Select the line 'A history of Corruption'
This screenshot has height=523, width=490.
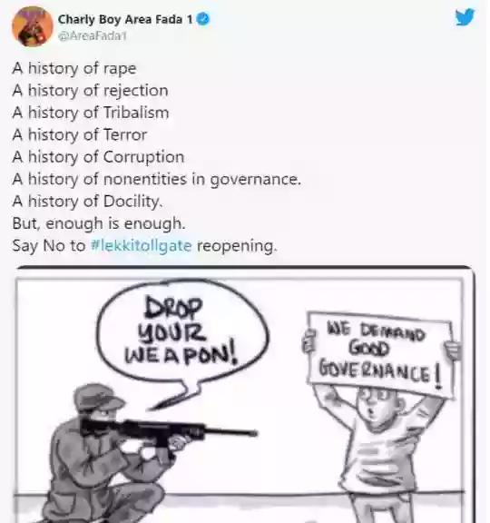pyautogui.click(x=98, y=157)
